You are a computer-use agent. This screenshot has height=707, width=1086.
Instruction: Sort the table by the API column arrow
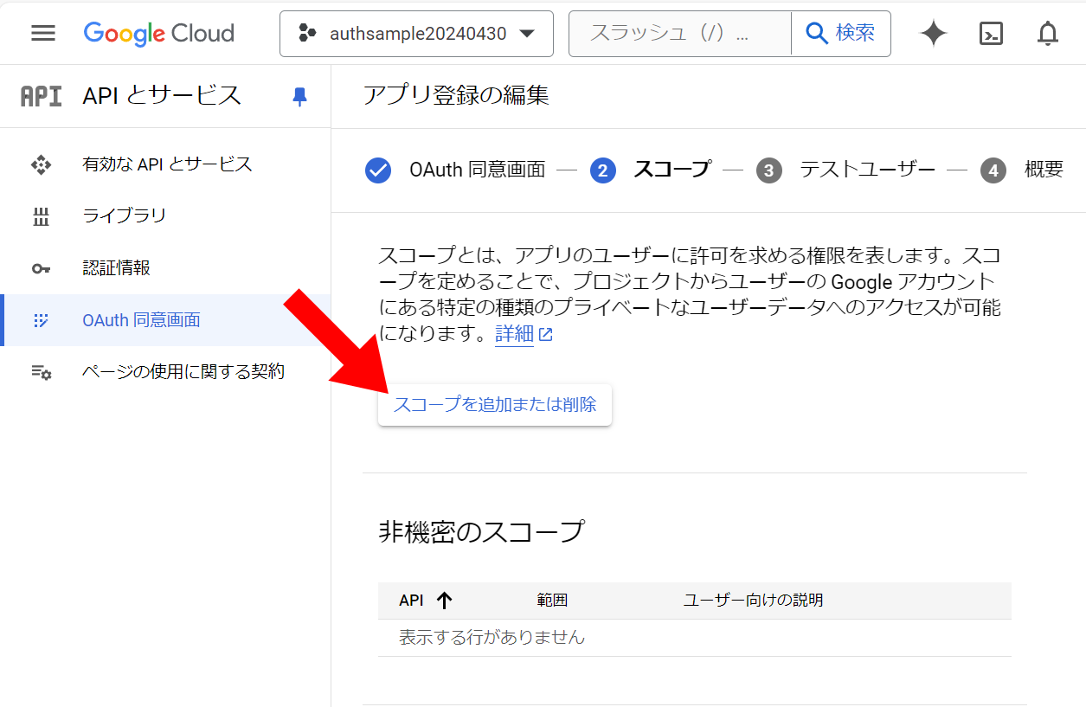pos(445,601)
